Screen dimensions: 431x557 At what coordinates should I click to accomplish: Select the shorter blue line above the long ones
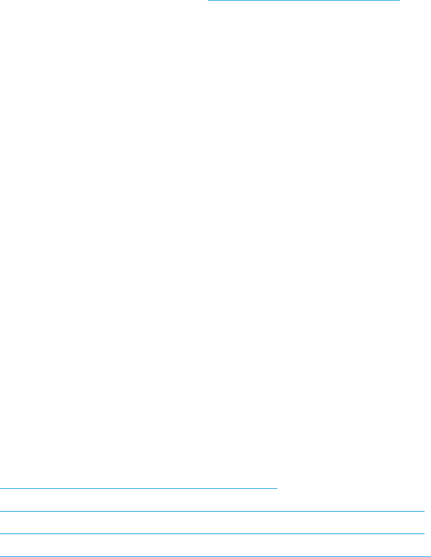[x=138, y=489]
